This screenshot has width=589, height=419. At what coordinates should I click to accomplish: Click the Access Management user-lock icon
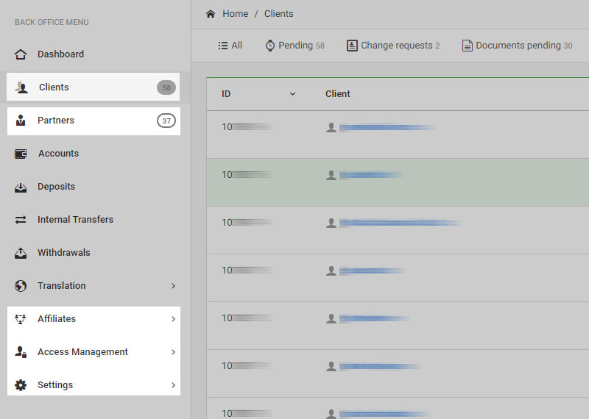pos(21,352)
